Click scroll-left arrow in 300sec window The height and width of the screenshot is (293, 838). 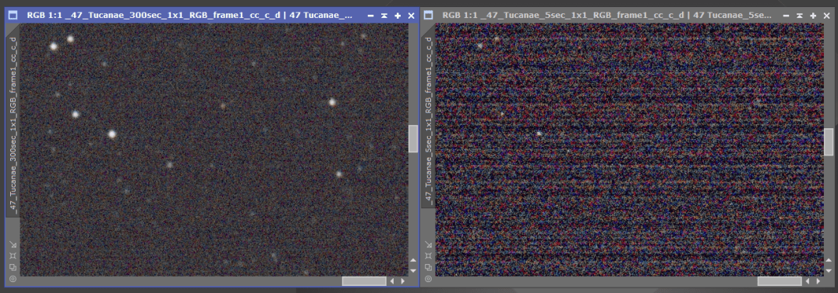tap(392, 281)
